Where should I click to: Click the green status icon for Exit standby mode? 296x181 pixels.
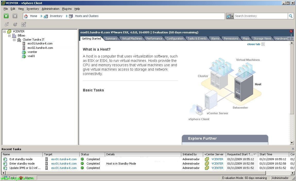(x=82, y=159)
